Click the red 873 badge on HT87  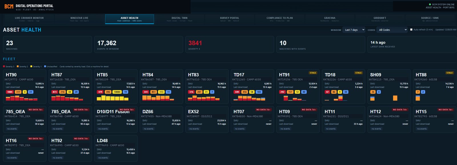pos(55,92)
